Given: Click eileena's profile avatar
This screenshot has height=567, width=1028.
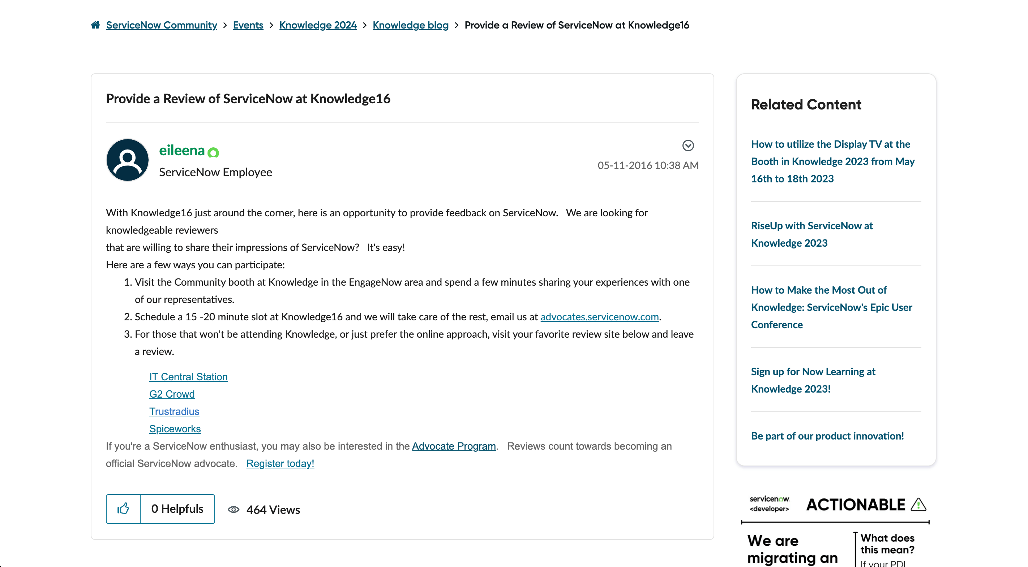Looking at the screenshot, I should [x=127, y=160].
